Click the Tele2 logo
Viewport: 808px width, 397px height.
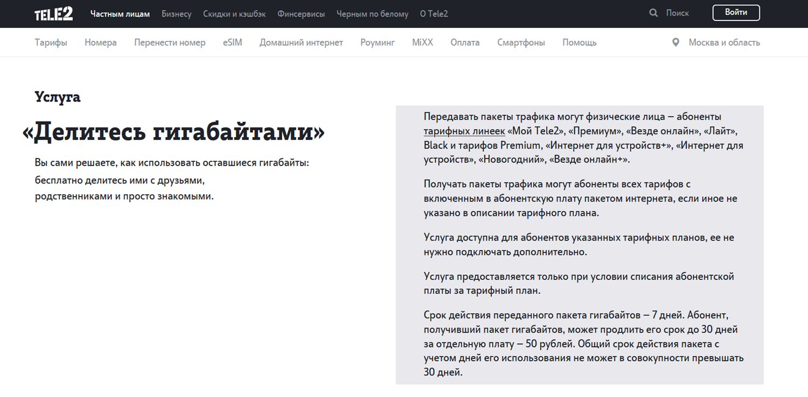pos(54,13)
